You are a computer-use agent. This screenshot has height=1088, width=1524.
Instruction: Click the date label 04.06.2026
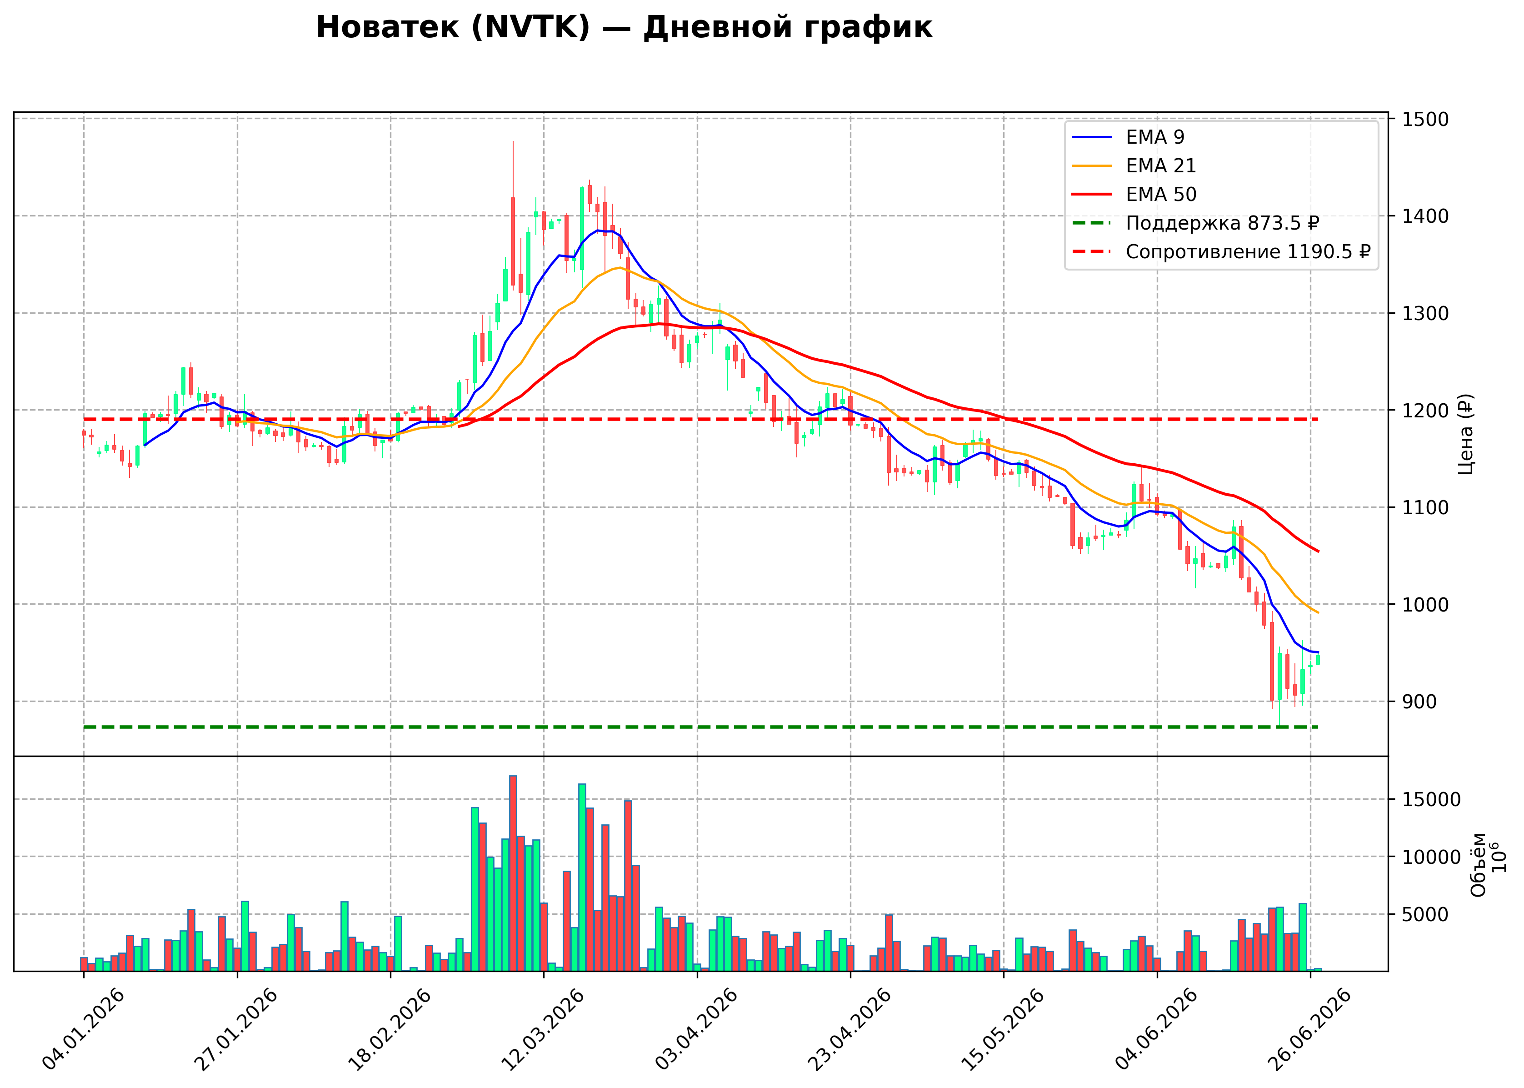click(1156, 1029)
